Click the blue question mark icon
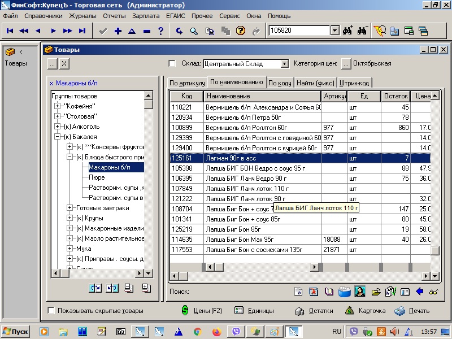 (x=161, y=31)
